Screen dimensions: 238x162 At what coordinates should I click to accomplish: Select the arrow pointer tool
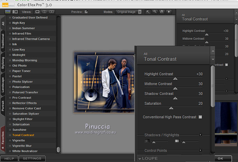click(x=148, y=12)
